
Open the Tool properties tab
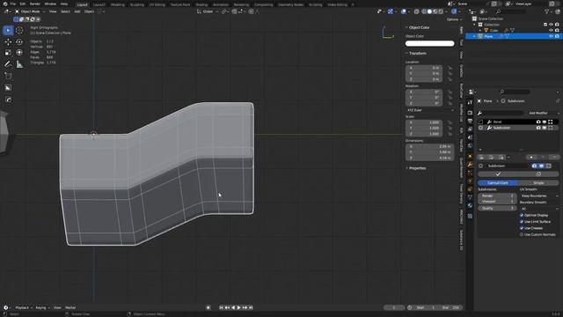pyautogui.click(x=470, y=103)
